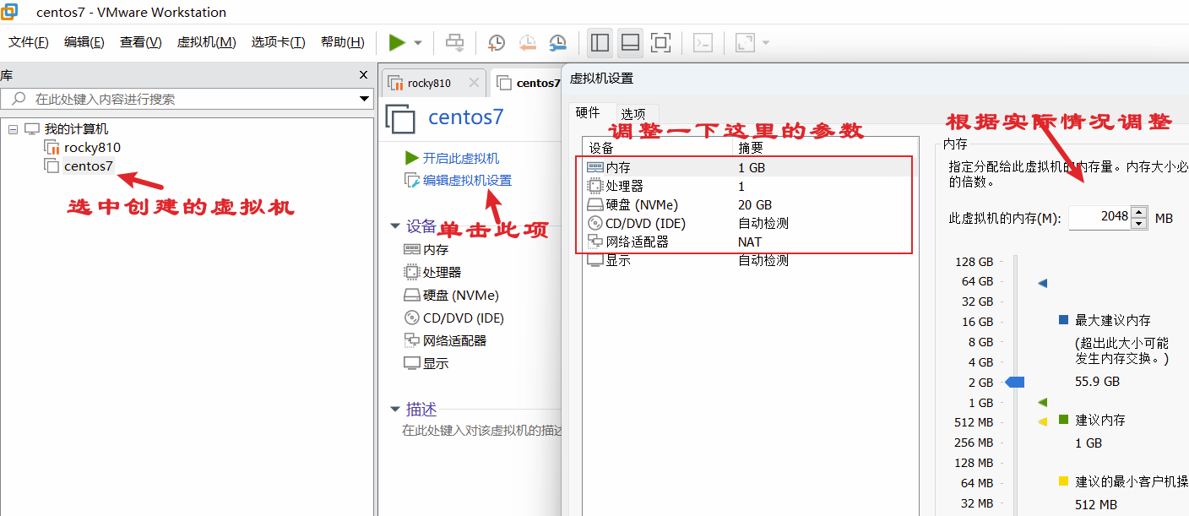Open the stretch display dropdown arrow
The height and width of the screenshot is (516, 1189).
[x=765, y=42]
